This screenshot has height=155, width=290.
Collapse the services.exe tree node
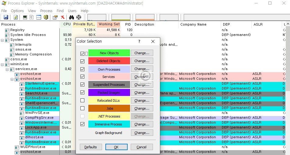[7, 69]
